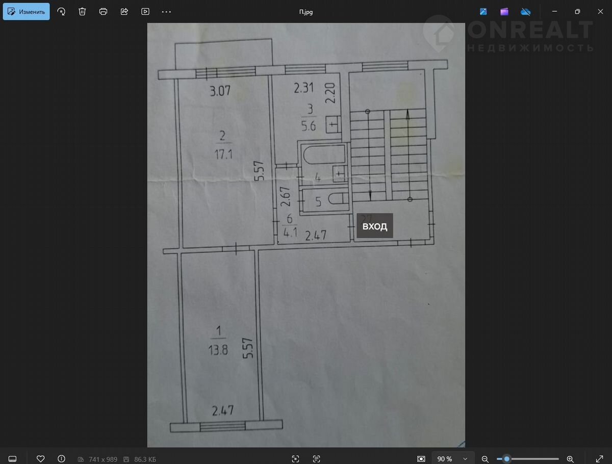Zoom out using the minus magnifier icon
The image size is (612, 464).
coord(485,459)
